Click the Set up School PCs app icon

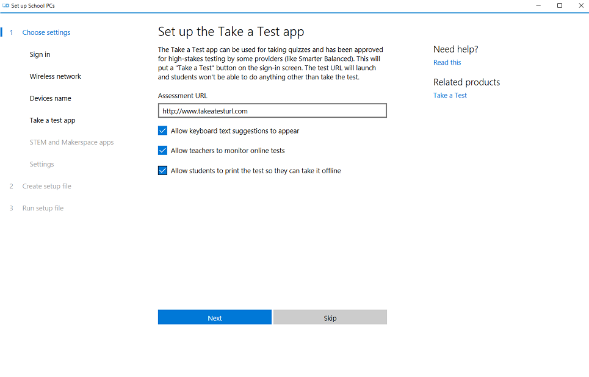[5, 5]
